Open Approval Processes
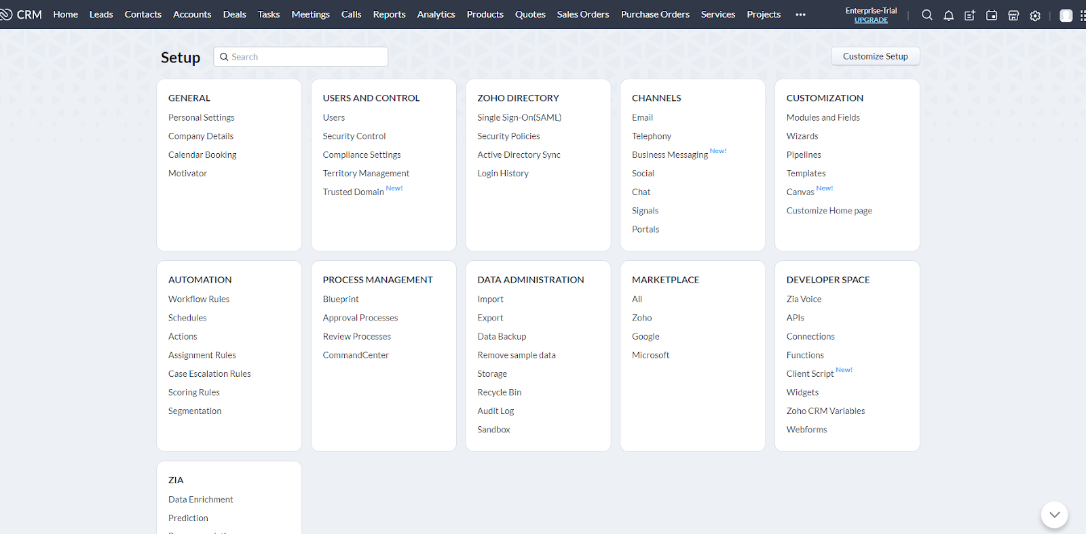The image size is (1086, 534). [360, 318]
